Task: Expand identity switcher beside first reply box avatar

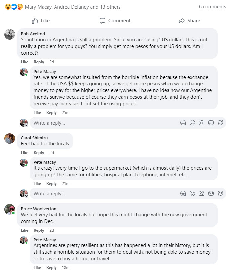Action: click(26, 125)
